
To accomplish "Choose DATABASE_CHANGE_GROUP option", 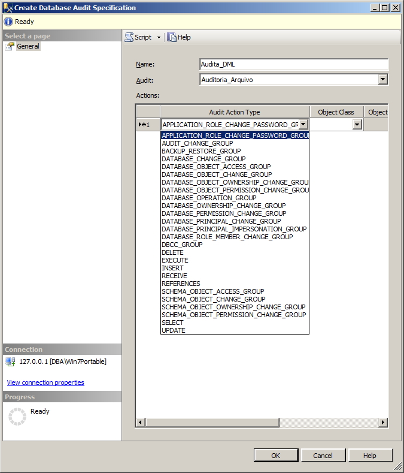I will 235,159.
